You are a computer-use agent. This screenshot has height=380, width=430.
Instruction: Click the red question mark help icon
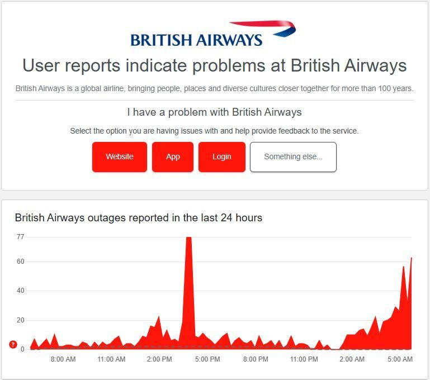(x=13, y=344)
